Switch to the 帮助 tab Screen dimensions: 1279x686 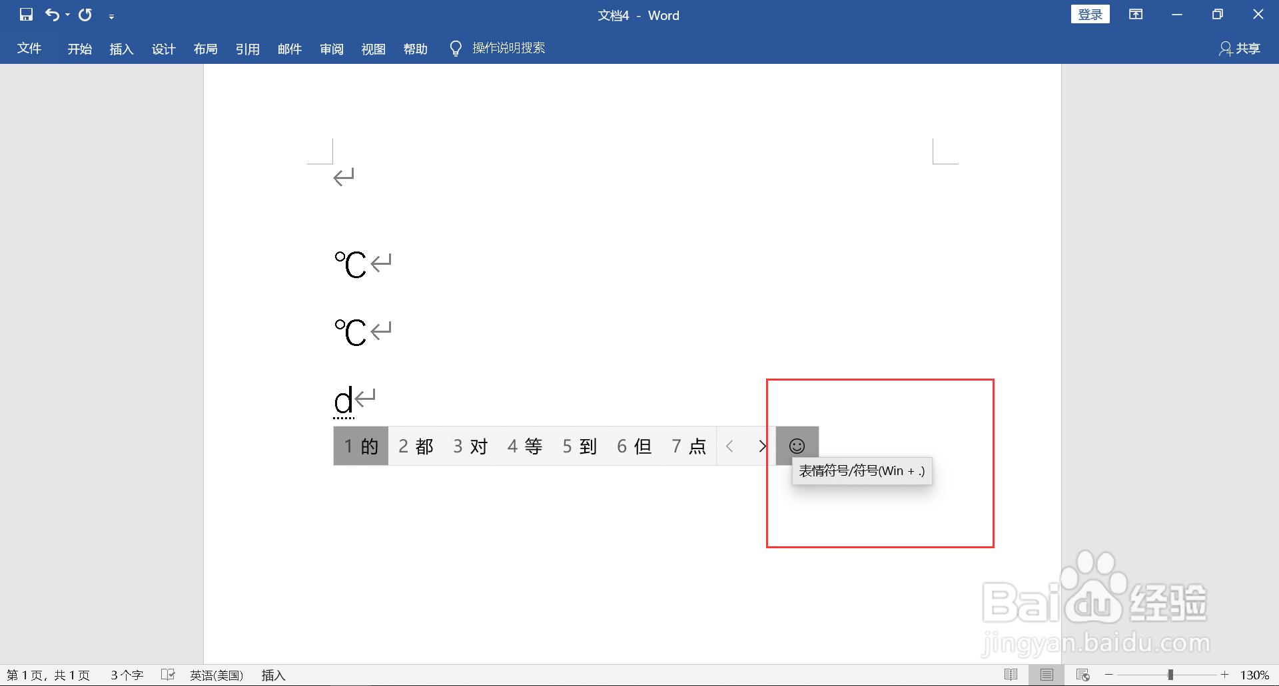click(x=415, y=49)
